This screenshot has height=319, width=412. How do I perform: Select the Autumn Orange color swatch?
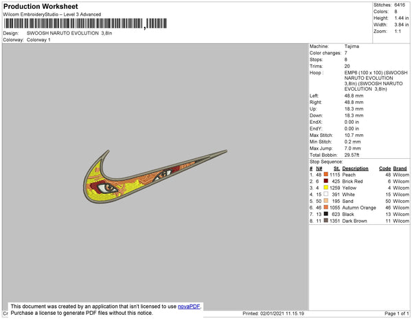click(x=325, y=207)
